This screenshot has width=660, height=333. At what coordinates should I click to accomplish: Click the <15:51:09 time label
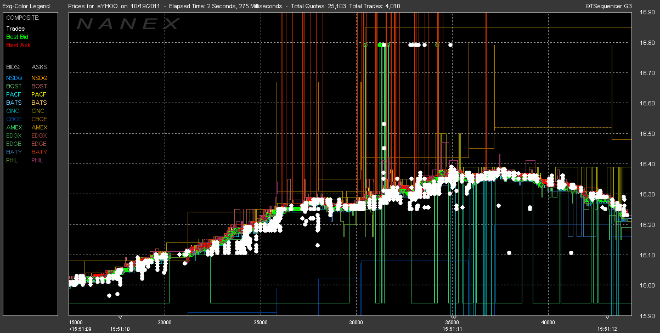tap(80, 329)
